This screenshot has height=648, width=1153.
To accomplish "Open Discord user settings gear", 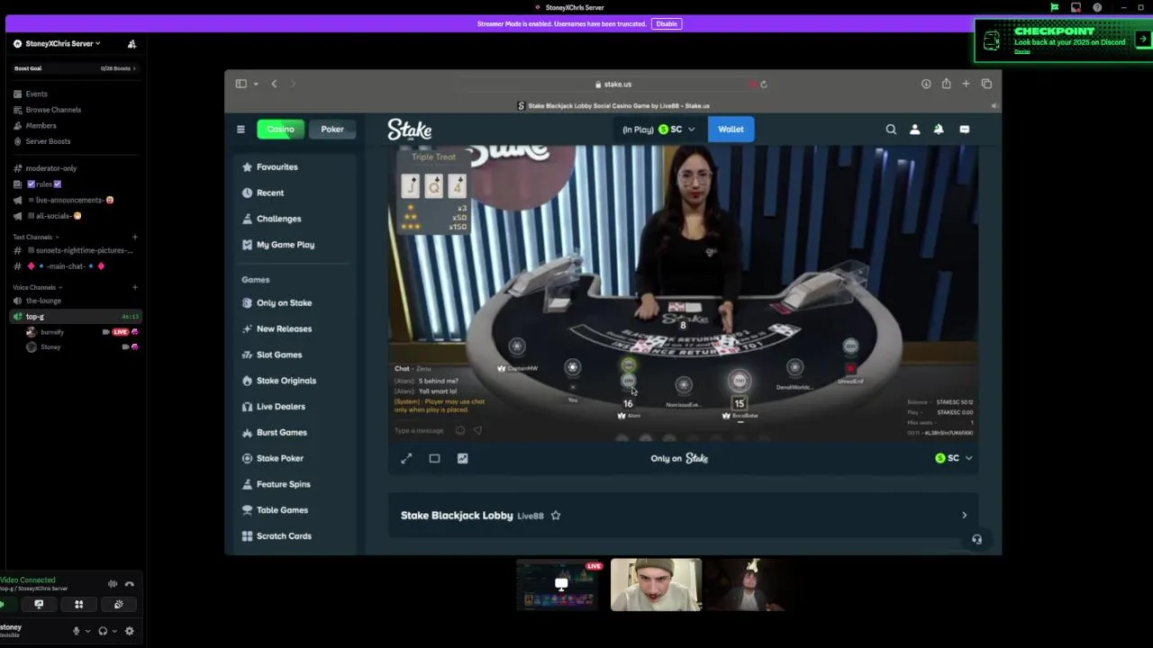I will coord(129,631).
